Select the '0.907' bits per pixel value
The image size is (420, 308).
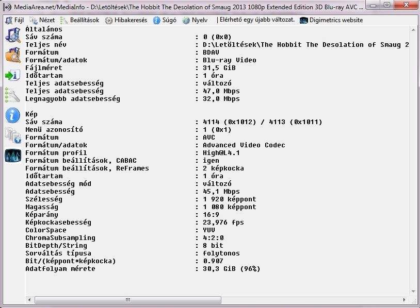click(x=213, y=261)
